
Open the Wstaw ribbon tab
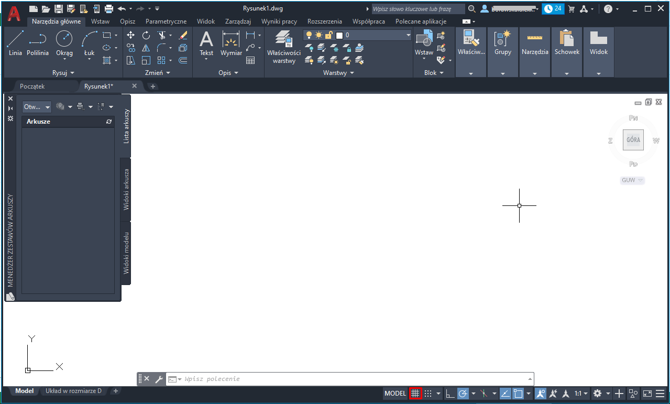100,21
